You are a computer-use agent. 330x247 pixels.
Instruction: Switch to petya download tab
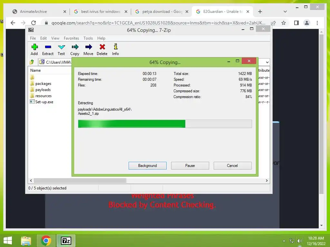tap(162, 12)
